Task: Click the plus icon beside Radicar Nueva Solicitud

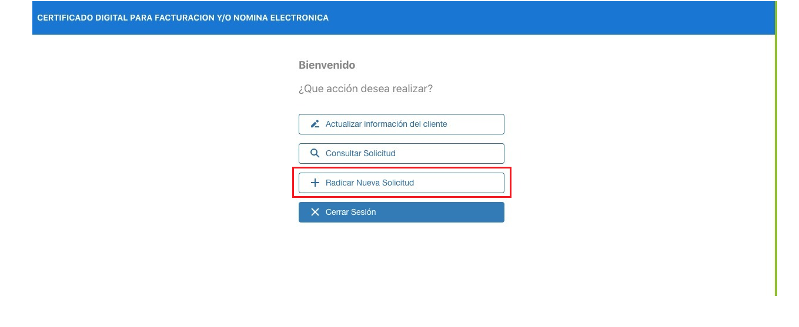Action: click(315, 183)
